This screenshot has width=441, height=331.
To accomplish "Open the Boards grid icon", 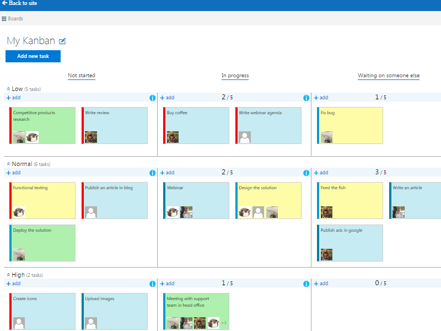I will click(x=4, y=19).
